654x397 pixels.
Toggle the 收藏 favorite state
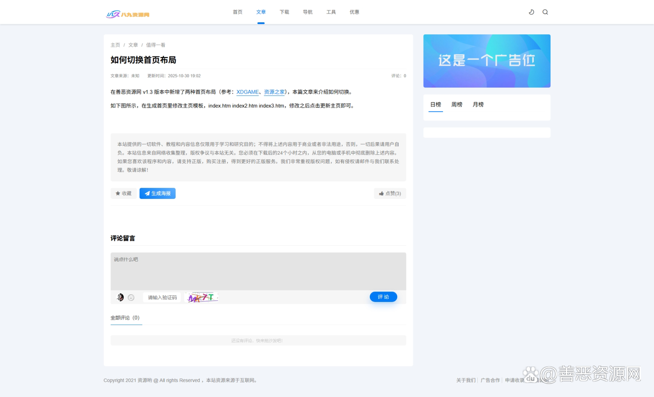point(123,193)
